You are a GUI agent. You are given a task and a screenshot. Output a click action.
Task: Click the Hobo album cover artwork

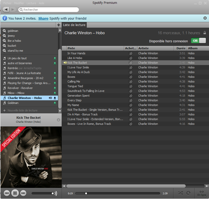31,157
